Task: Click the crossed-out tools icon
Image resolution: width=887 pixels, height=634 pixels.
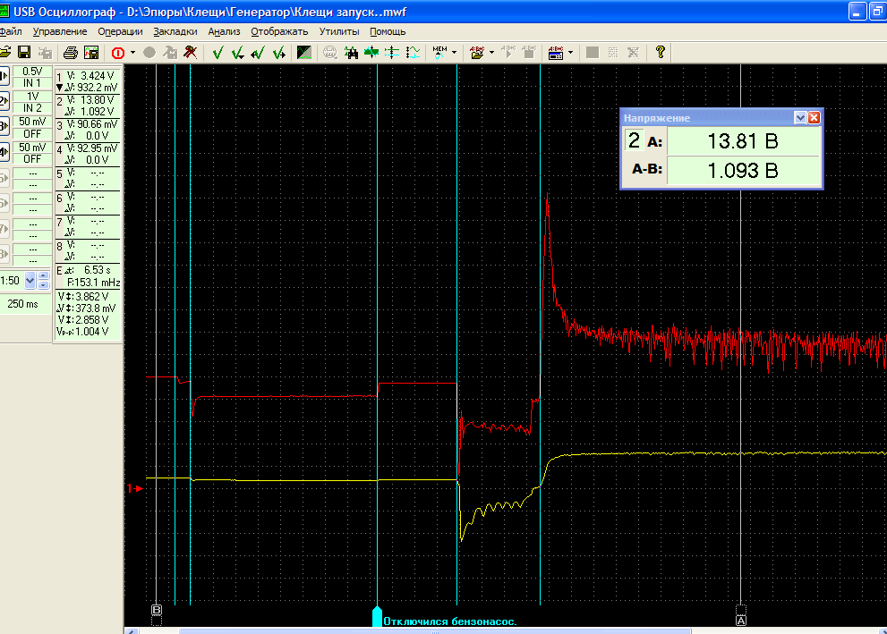Action: click(x=191, y=53)
